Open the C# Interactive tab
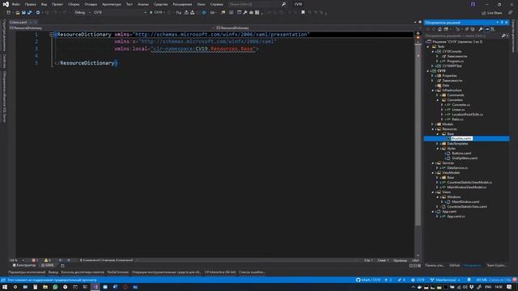This screenshot has width=518, height=291. 220,272
